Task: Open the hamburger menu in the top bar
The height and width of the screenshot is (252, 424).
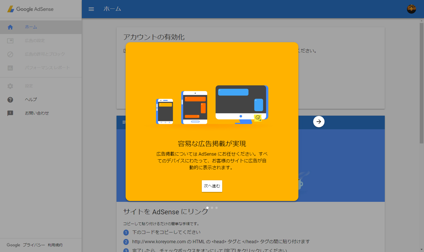Action: 91,9
